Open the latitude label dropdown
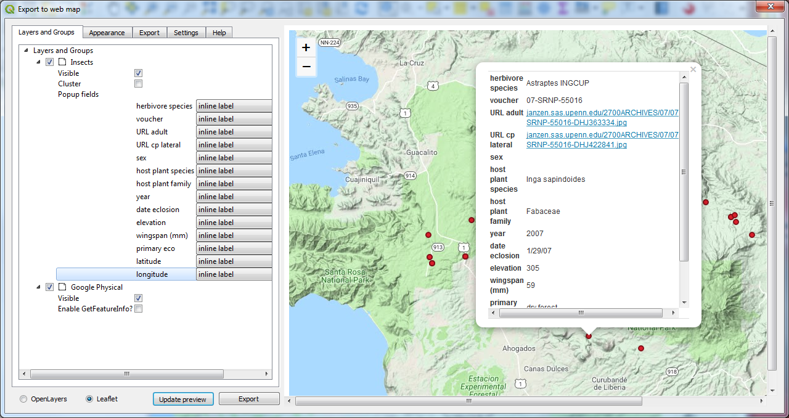Screen dimensions: 789x418 [234, 261]
